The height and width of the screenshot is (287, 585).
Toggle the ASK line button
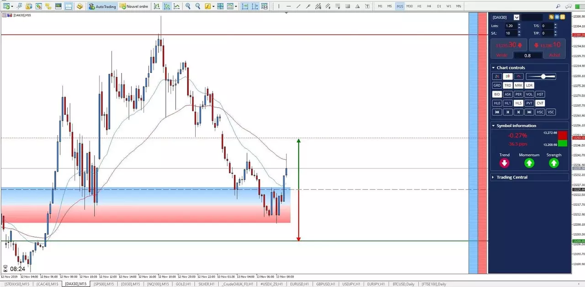tap(508, 94)
